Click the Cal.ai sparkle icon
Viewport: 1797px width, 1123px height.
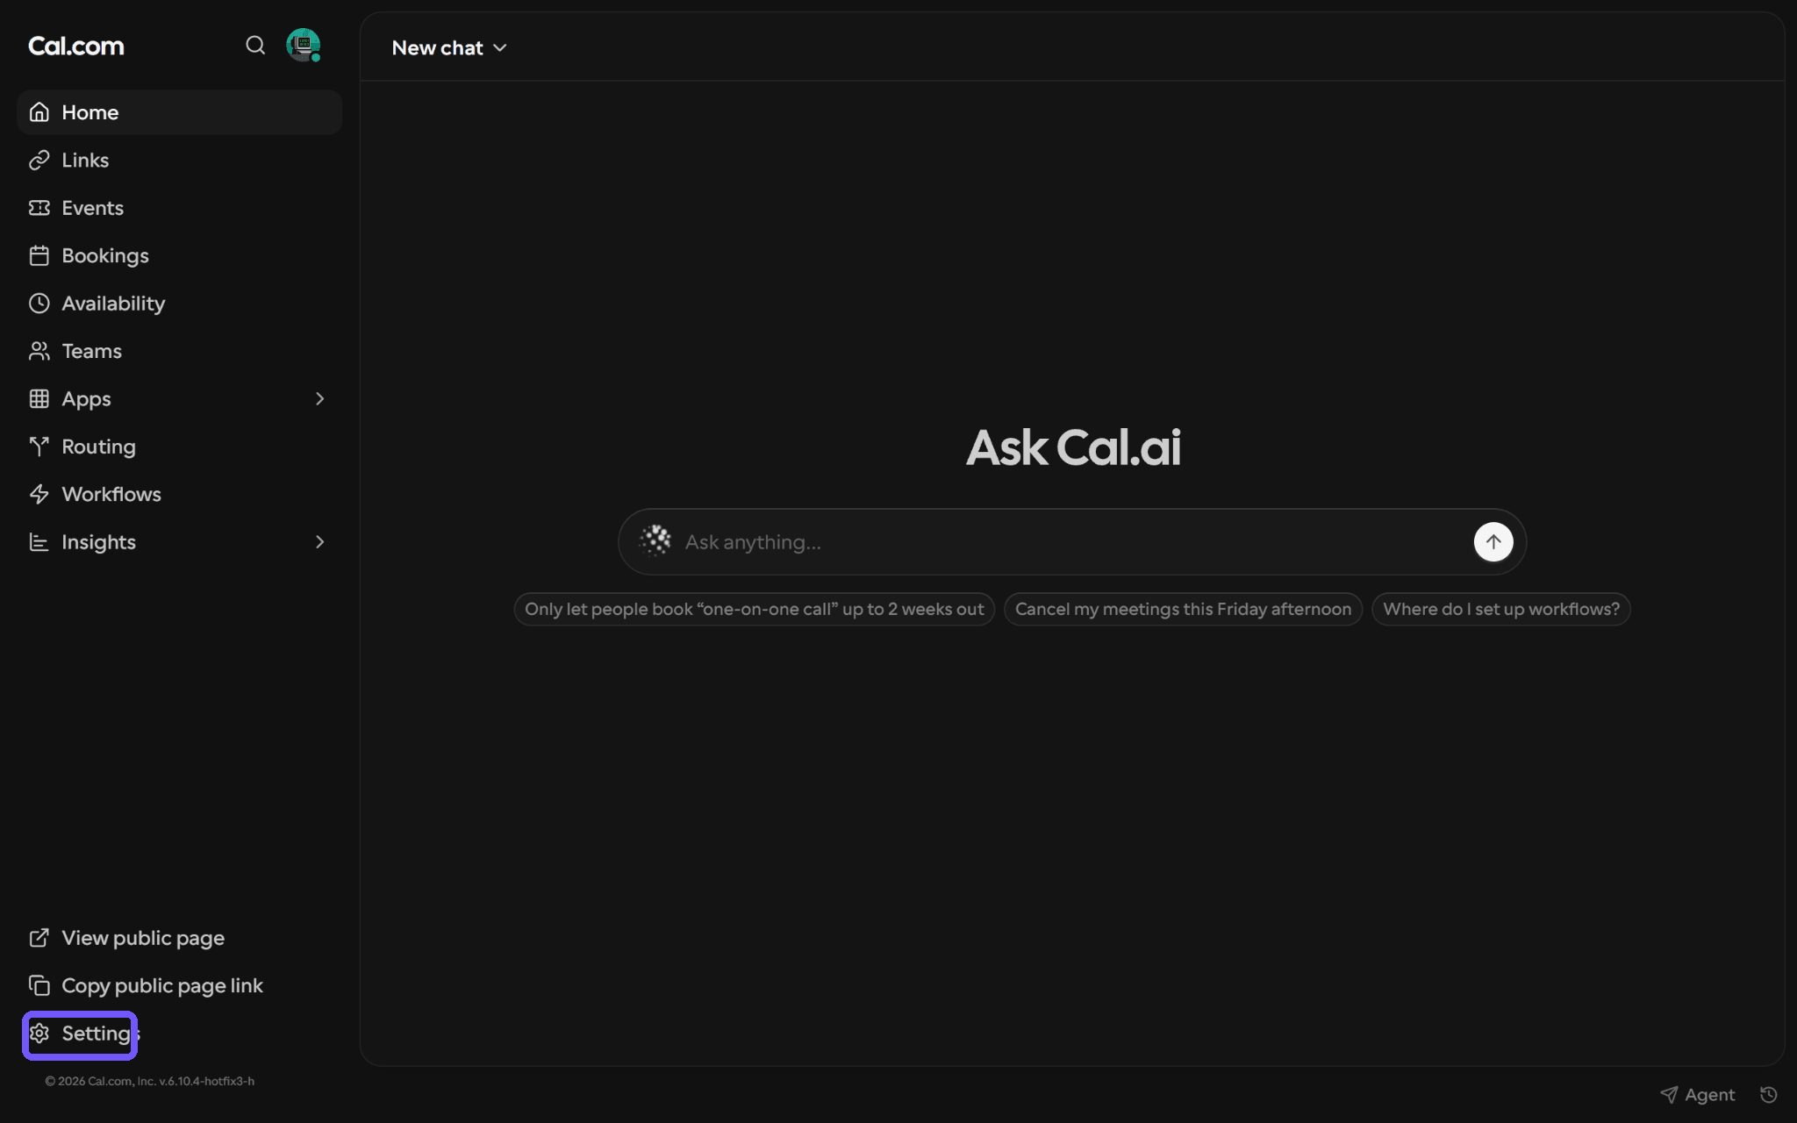click(655, 541)
